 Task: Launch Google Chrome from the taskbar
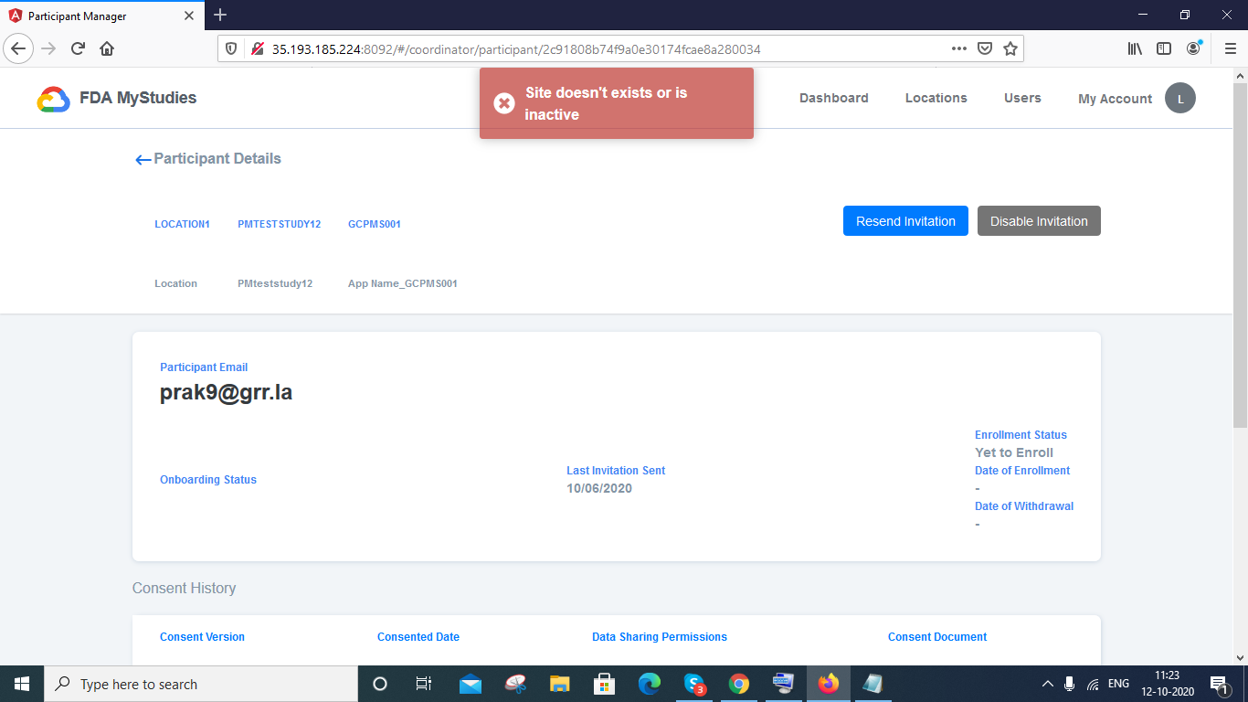(738, 684)
